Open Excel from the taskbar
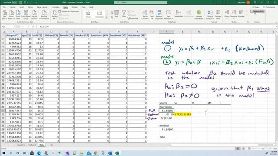 [x=117, y=153]
